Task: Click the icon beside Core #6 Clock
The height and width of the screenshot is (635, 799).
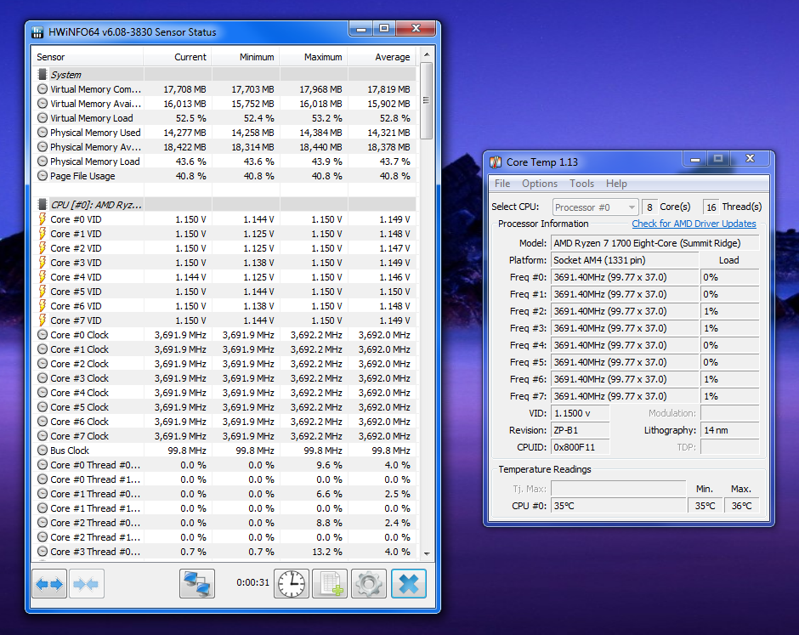Action: pyautogui.click(x=42, y=422)
